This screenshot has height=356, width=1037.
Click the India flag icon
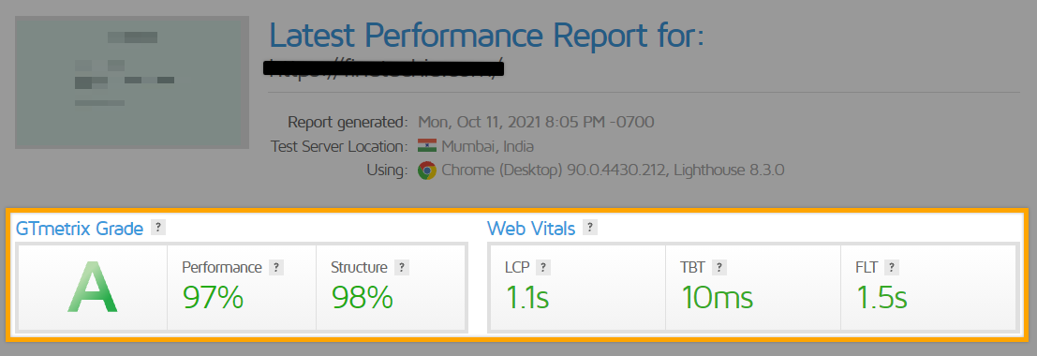point(427,145)
